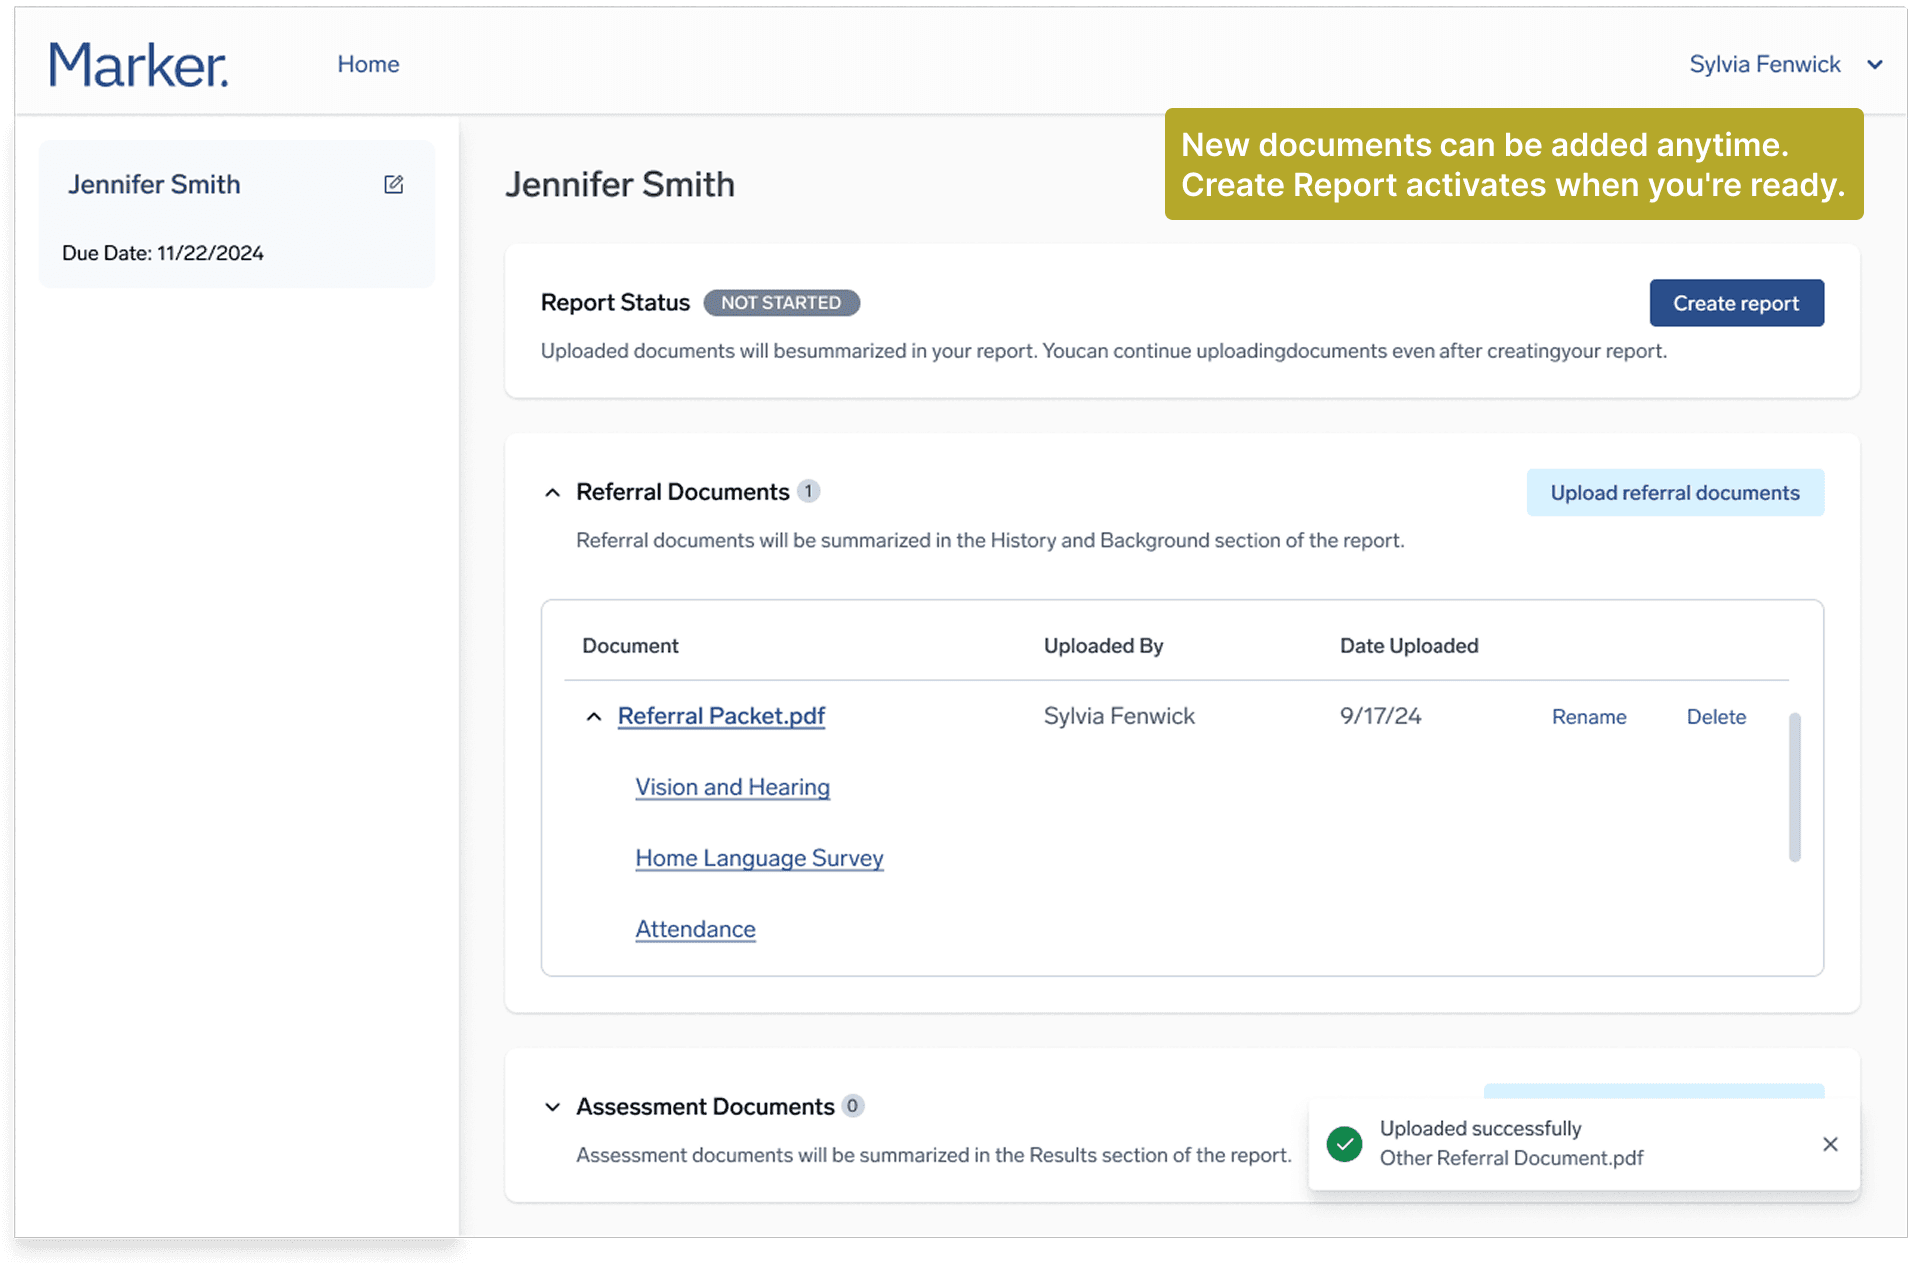Dismiss the upload success notification

[x=1829, y=1144]
